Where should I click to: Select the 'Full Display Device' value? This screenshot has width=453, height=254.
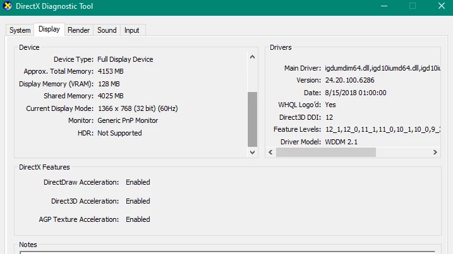coord(125,59)
